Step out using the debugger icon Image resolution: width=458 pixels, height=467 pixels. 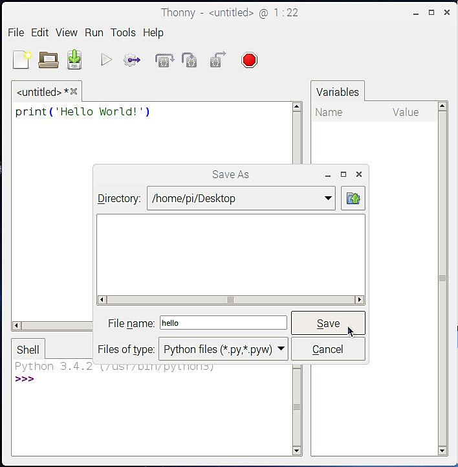coord(218,60)
